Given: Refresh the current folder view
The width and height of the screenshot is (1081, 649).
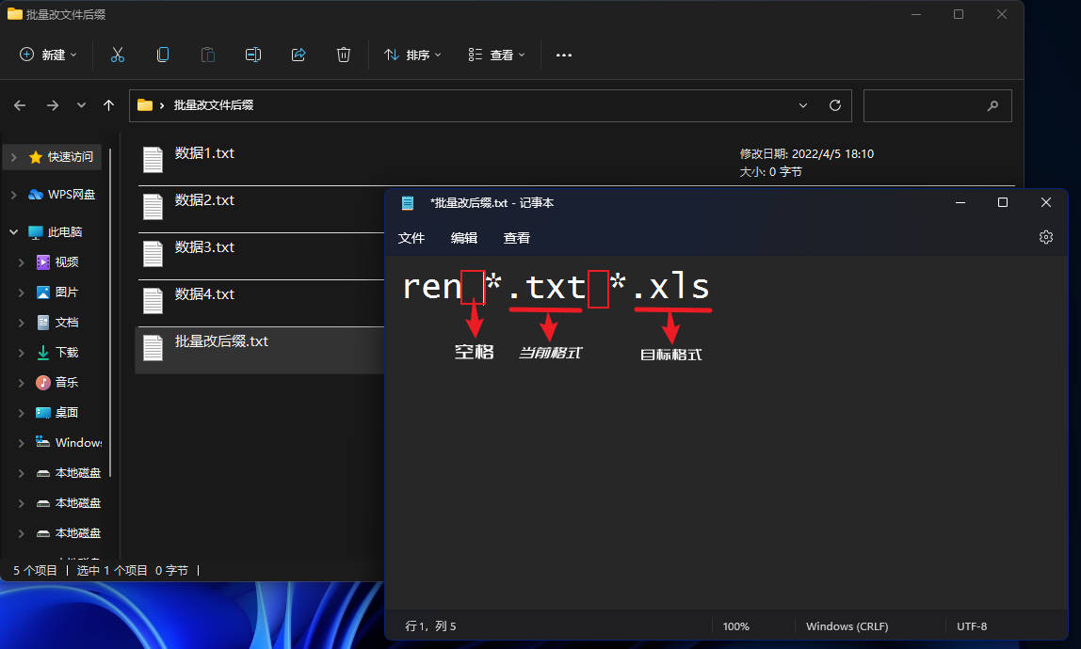Looking at the screenshot, I should click(834, 105).
